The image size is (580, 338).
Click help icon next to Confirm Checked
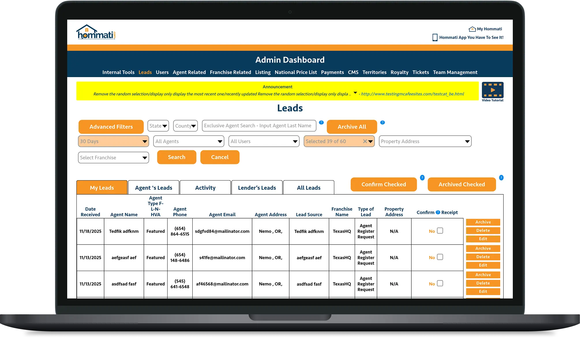[x=422, y=178]
